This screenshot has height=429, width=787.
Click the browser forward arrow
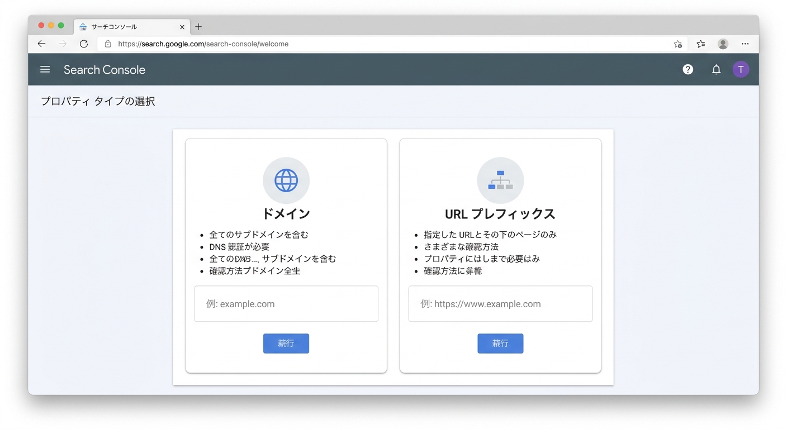coord(63,44)
